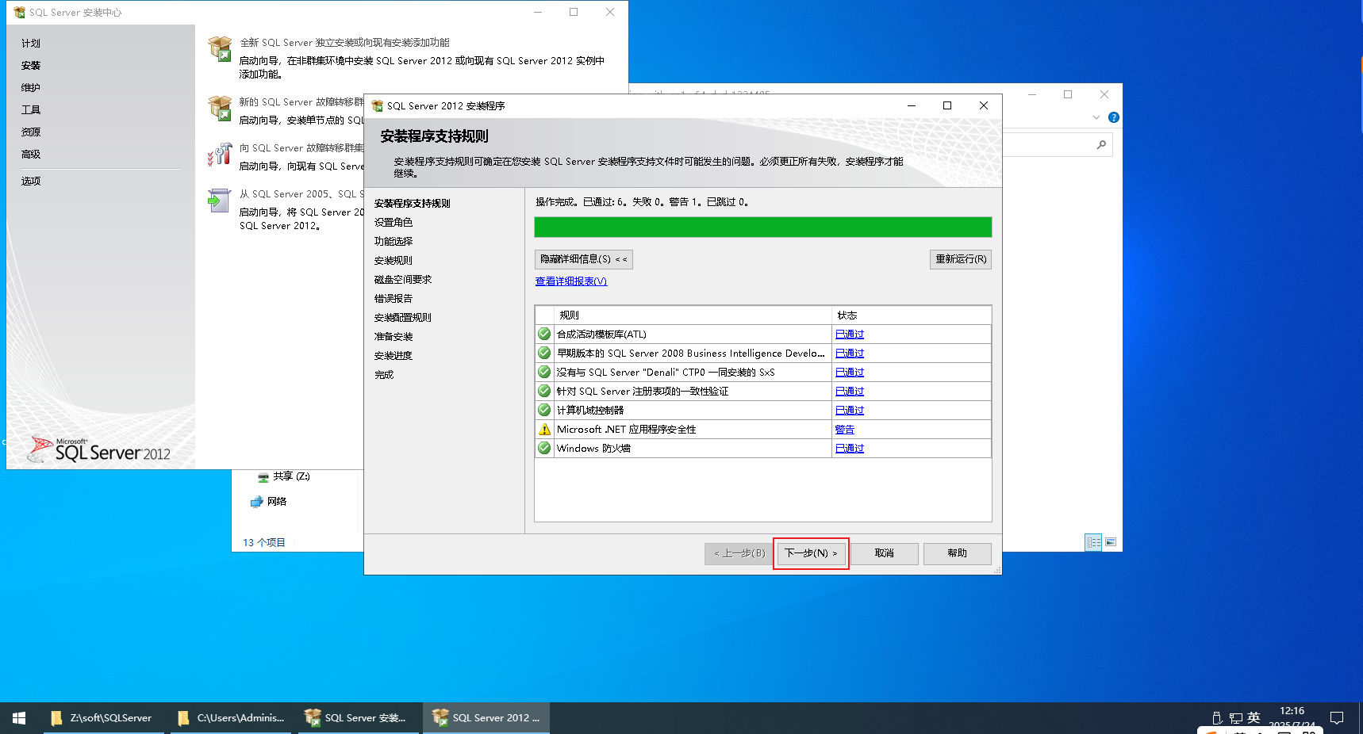
Task: Open 全新 SQL Server 独立安装 link
Action: click(344, 43)
